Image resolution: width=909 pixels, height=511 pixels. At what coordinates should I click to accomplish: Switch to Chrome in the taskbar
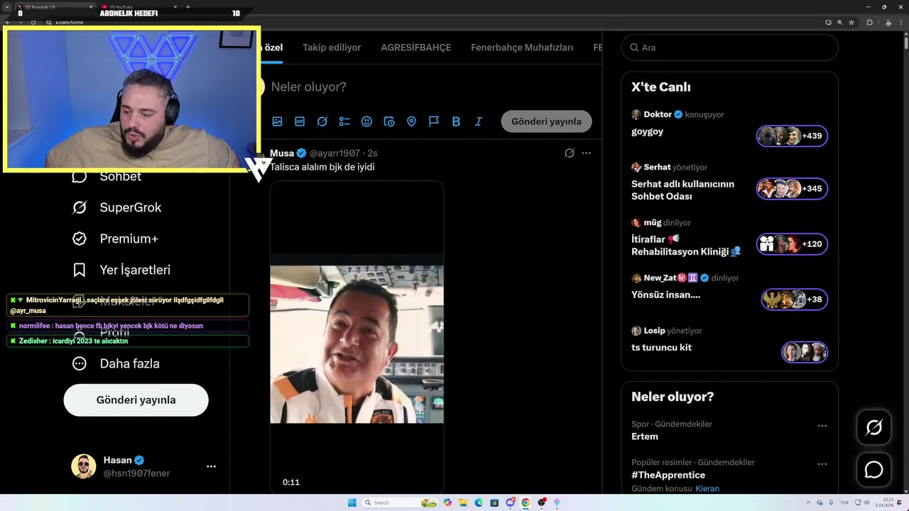[x=526, y=502]
